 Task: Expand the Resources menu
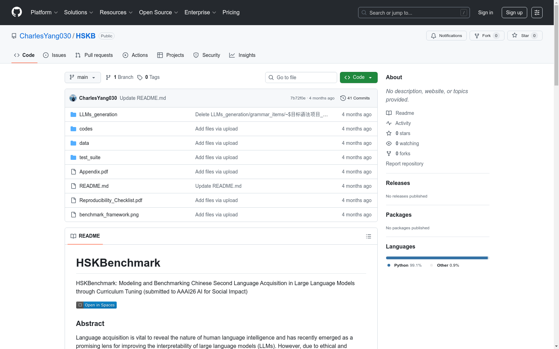[116, 13]
